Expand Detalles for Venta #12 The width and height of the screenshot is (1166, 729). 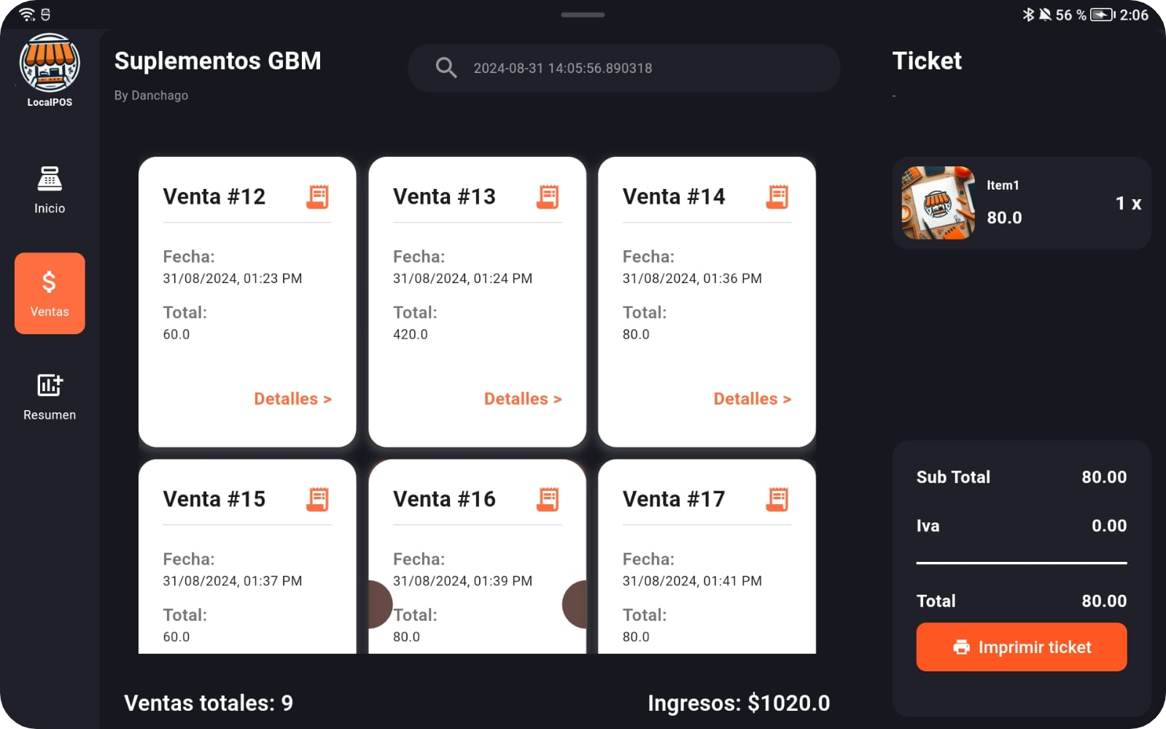click(292, 398)
